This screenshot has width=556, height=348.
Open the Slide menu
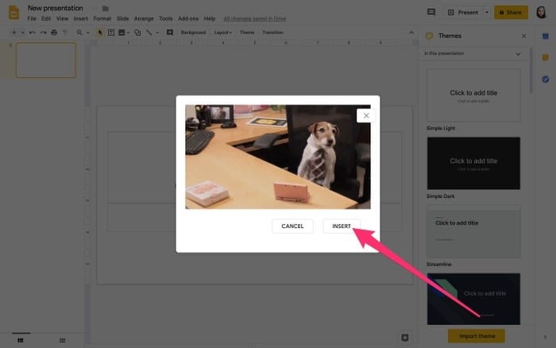122,18
